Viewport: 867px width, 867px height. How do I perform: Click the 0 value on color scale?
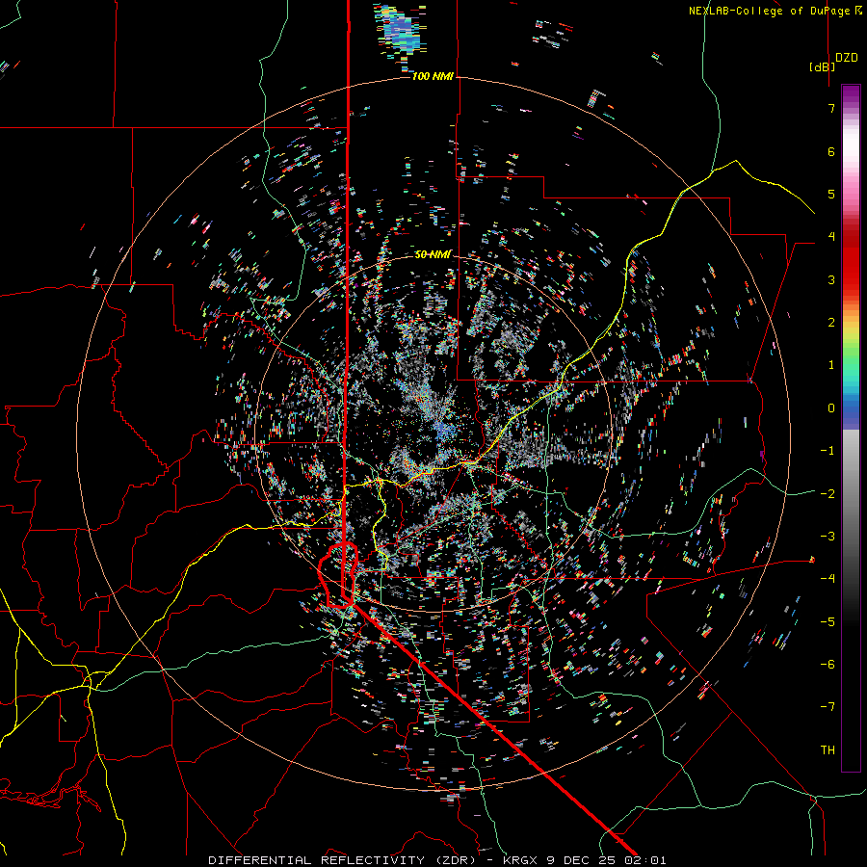tap(831, 408)
